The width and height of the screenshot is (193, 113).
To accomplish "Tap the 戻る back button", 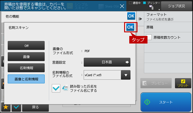I will click(x=36, y=108).
